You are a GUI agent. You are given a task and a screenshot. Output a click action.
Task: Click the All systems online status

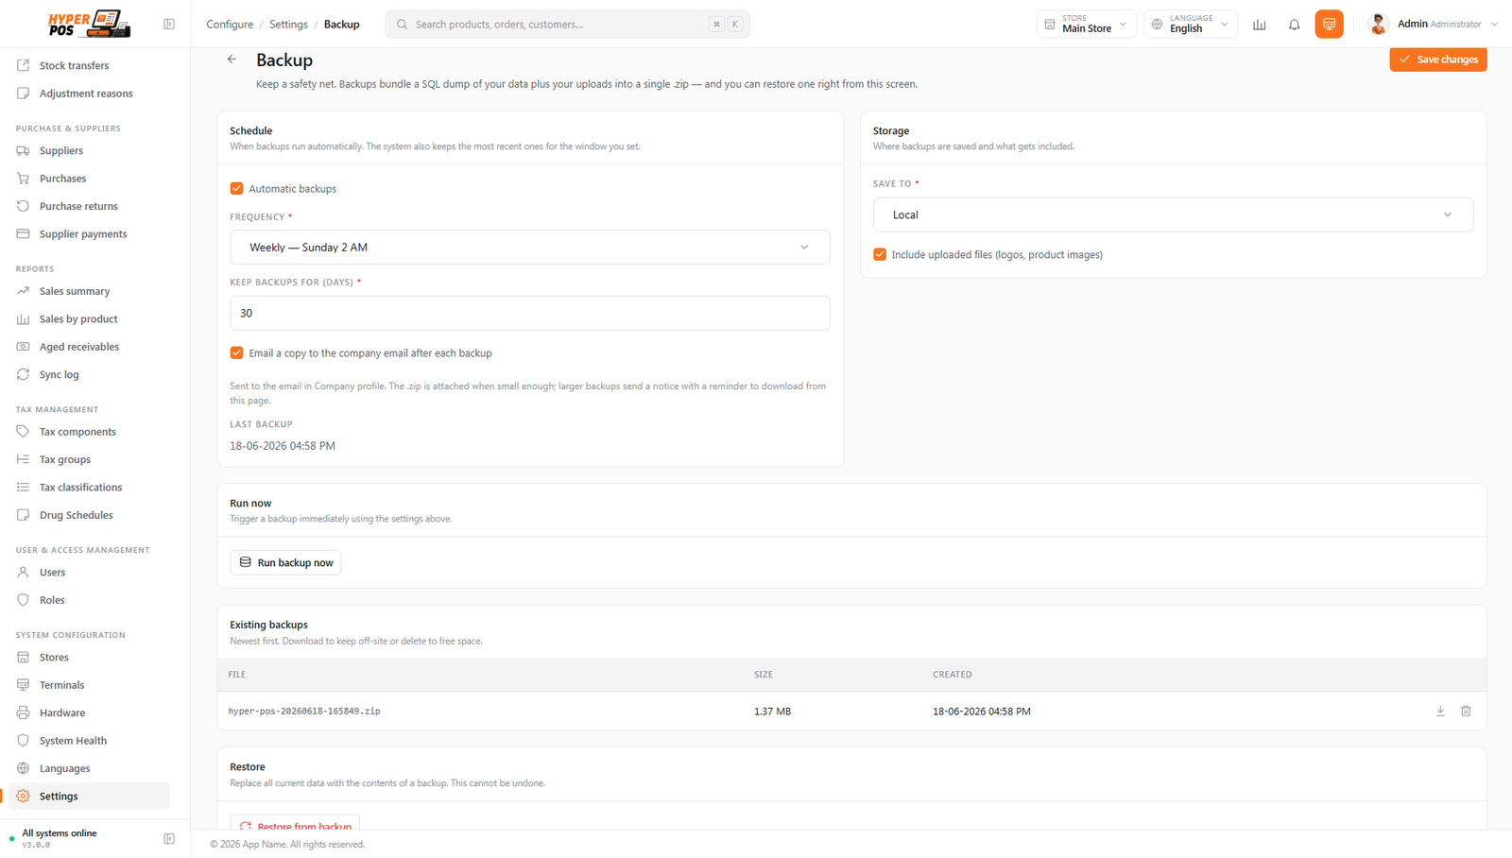pyautogui.click(x=59, y=833)
